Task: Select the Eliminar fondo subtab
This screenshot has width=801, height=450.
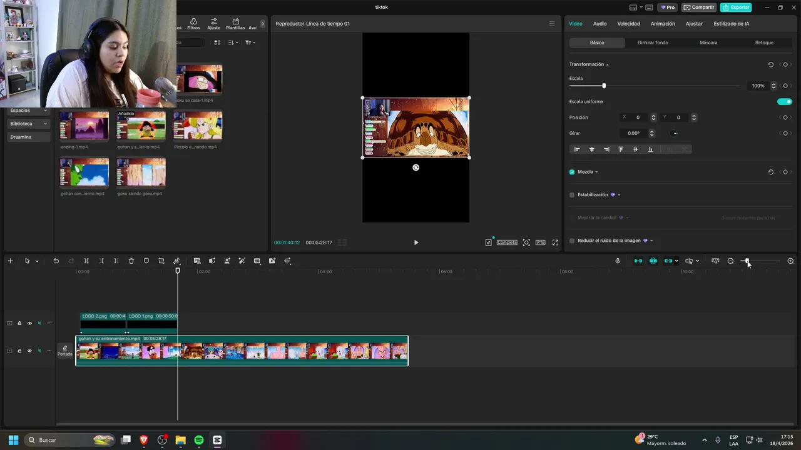Action: click(x=653, y=42)
